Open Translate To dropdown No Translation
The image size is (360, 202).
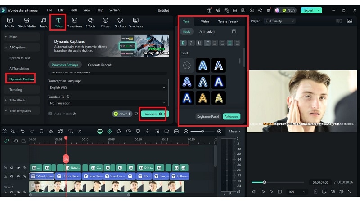coord(107,103)
